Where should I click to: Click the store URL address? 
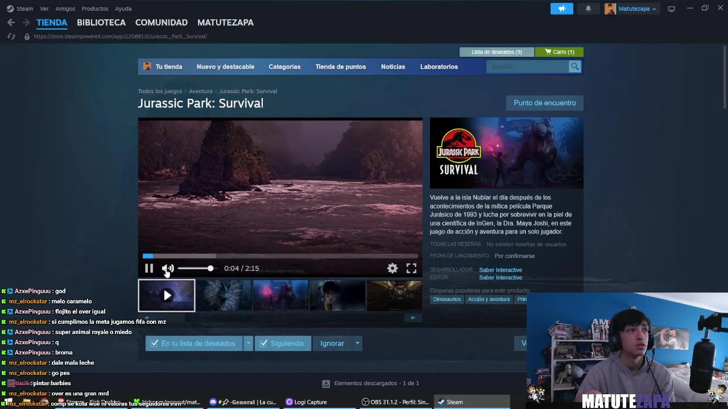(120, 36)
